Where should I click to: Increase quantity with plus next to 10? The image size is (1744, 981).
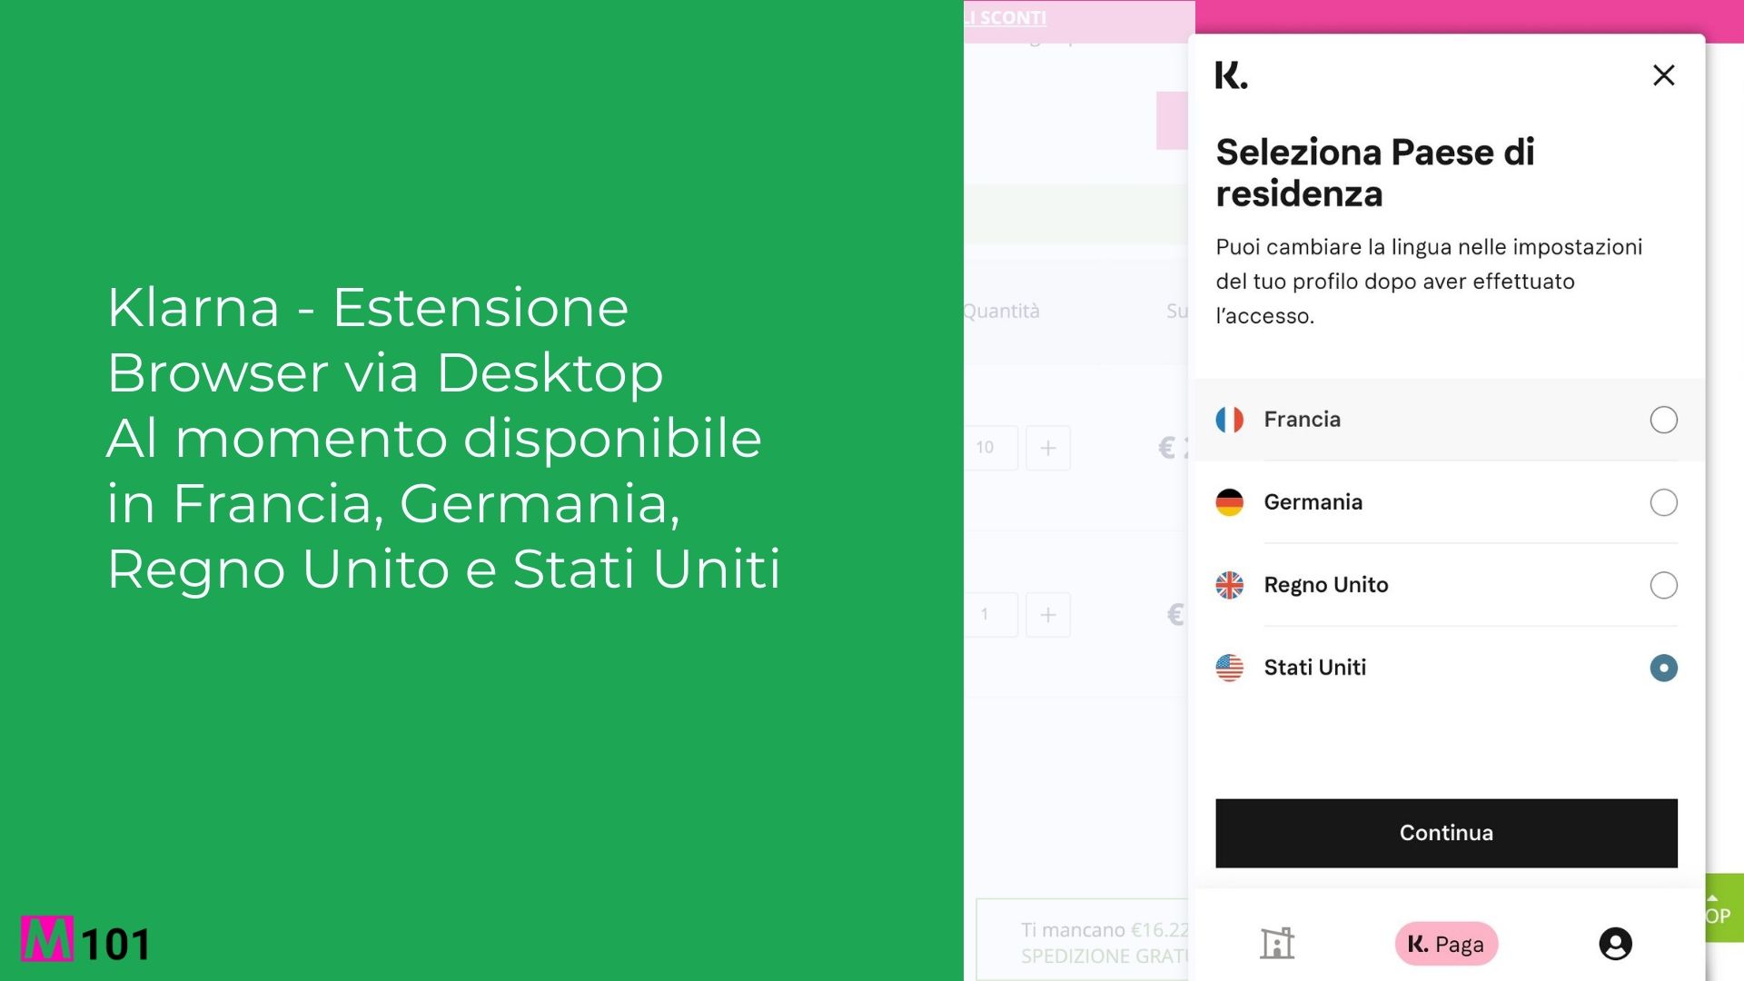(x=1048, y=448)
